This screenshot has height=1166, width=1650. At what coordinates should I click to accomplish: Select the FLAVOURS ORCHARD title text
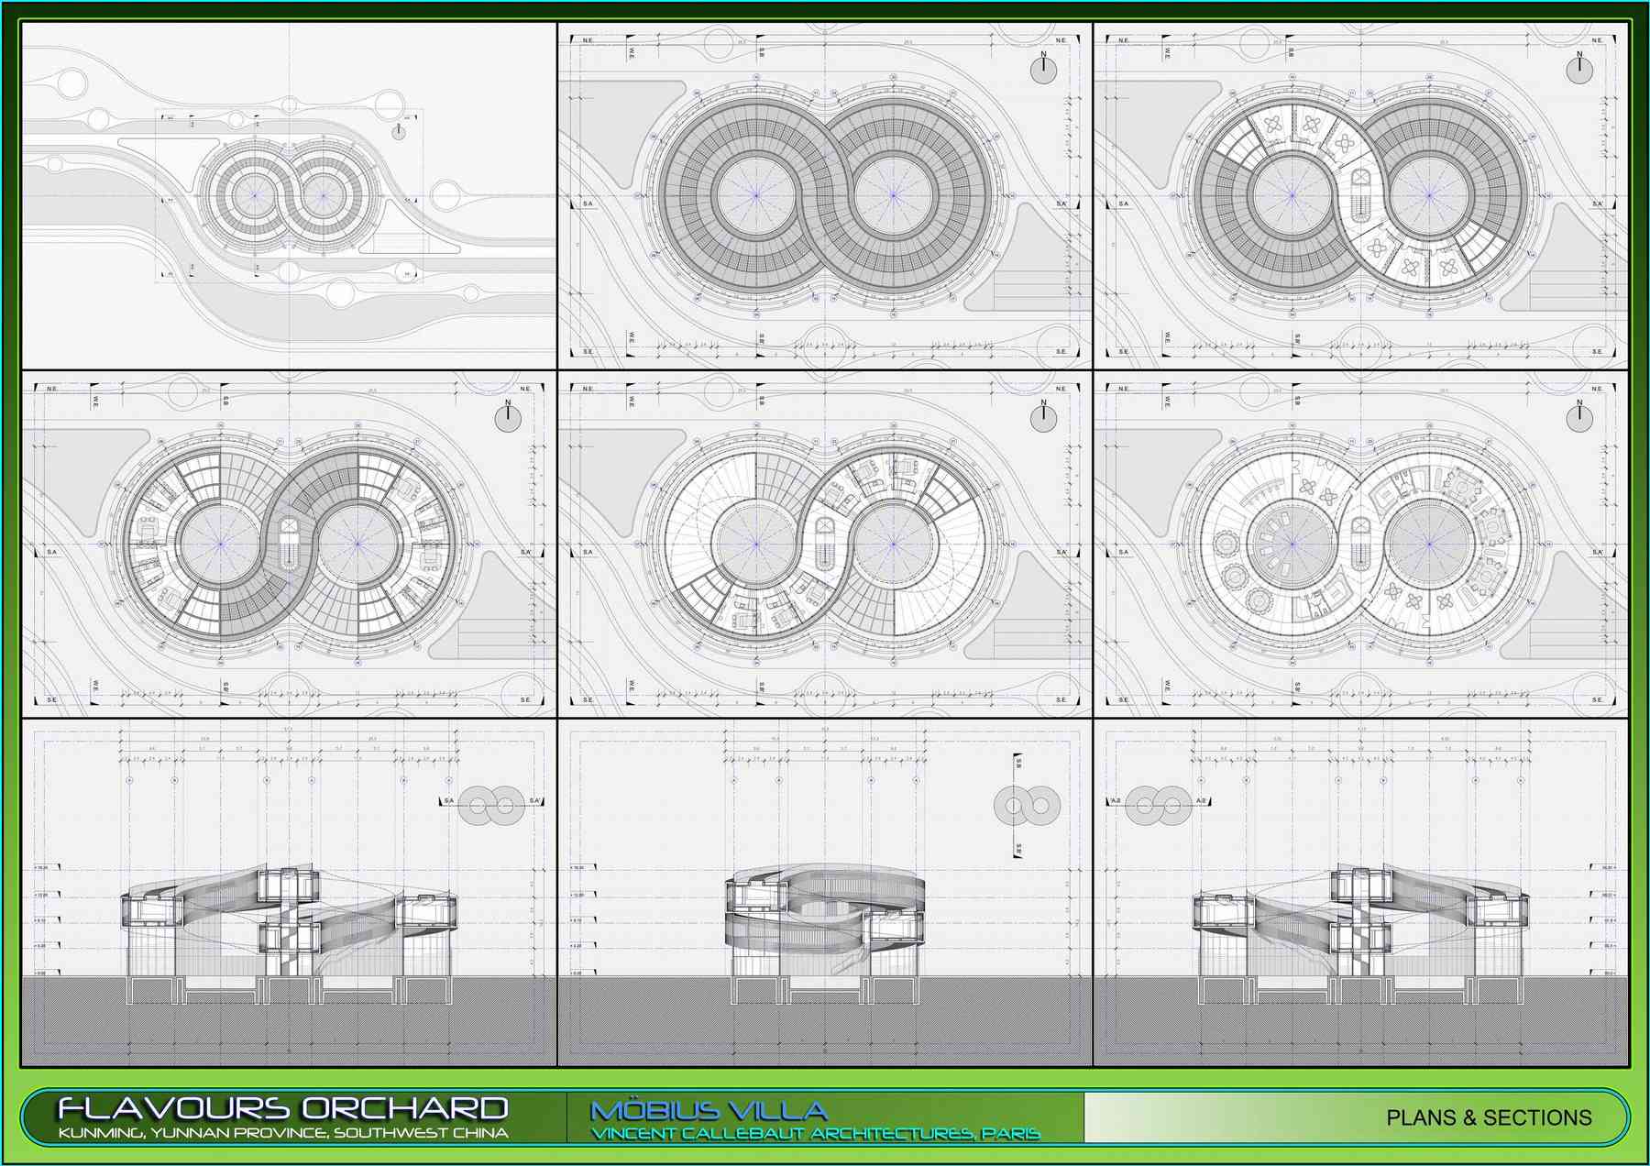click(282, 1107)
